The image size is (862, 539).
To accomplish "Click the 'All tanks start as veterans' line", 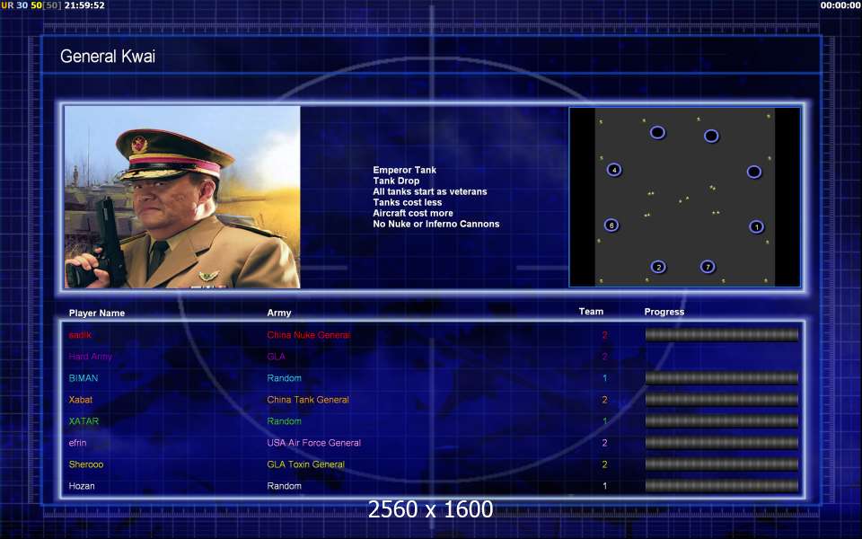I will [430, 191].
